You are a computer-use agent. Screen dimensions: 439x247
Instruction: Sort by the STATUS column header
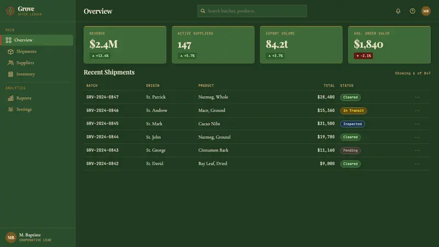coord(347,86)
